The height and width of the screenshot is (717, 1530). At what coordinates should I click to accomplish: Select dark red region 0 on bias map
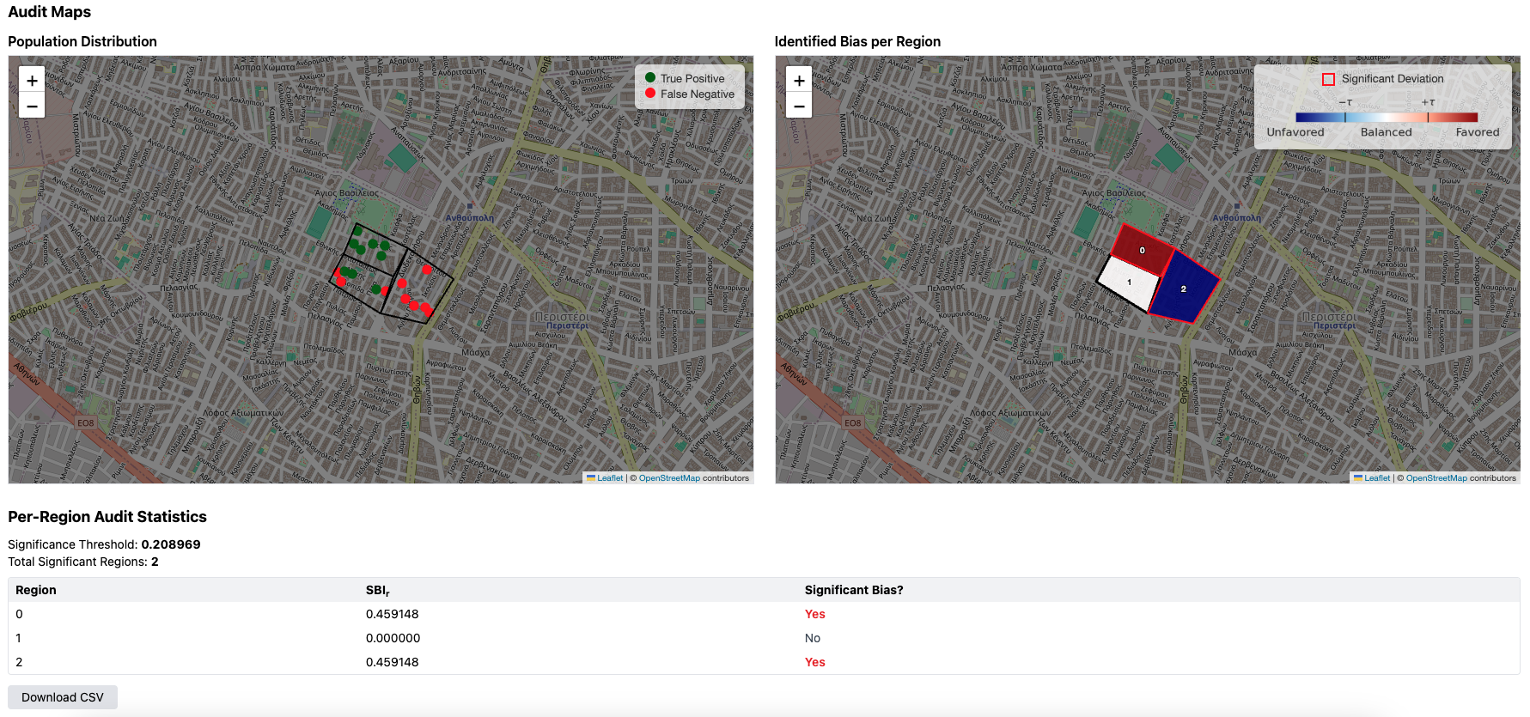click(1142, 250)
